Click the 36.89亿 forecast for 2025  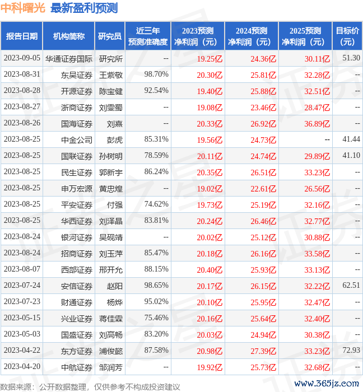point(317,123)
